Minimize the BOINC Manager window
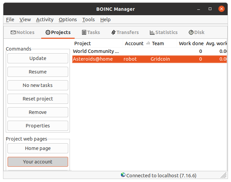The image size is (231, 182). tap(199, 9)
